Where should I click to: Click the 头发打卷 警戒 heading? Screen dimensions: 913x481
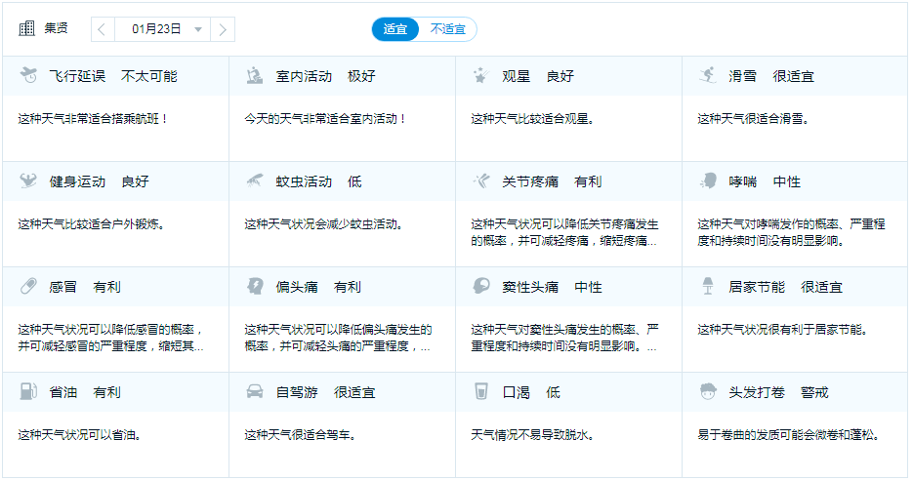778,392
